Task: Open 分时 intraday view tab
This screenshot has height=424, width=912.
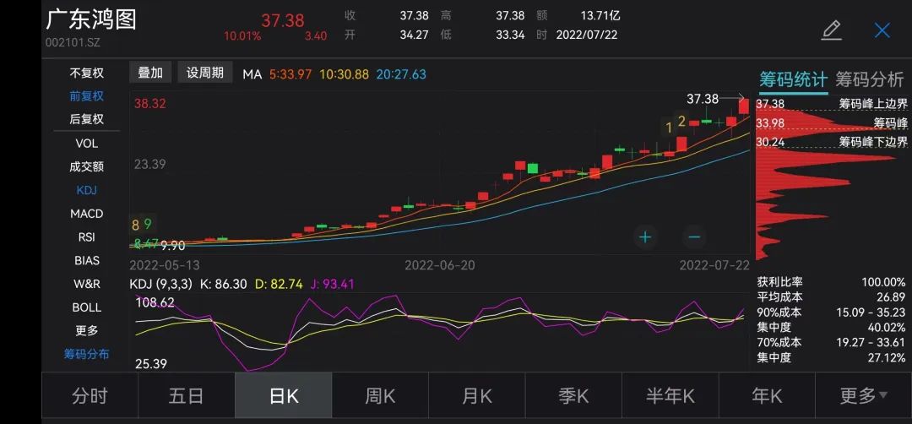Action: tap(90, 395)
